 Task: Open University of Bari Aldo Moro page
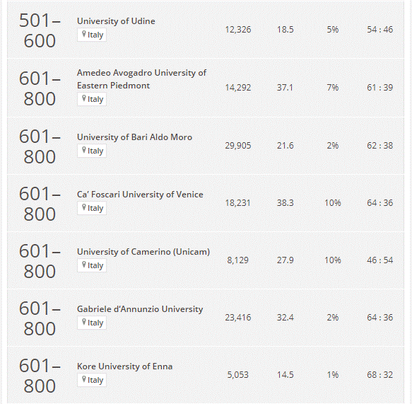tap(134, 137)
